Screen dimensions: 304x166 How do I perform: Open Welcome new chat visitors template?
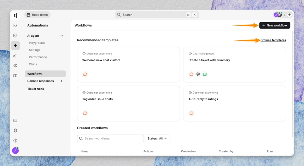coord(128,65)
